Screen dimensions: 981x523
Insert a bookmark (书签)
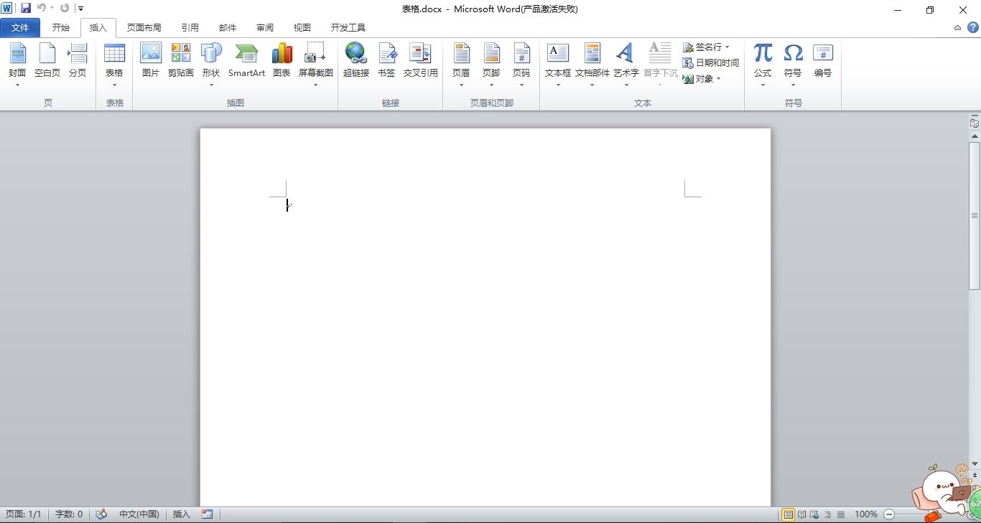[386, 60]
